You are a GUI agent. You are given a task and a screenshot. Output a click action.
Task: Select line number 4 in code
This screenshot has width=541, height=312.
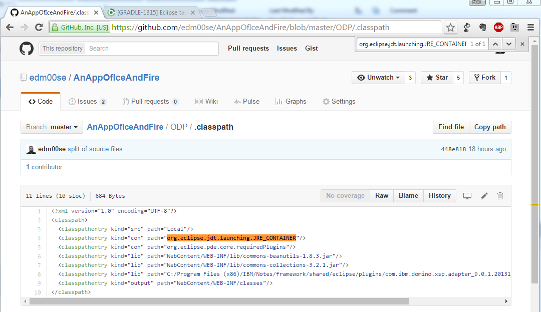coord(39,238)
